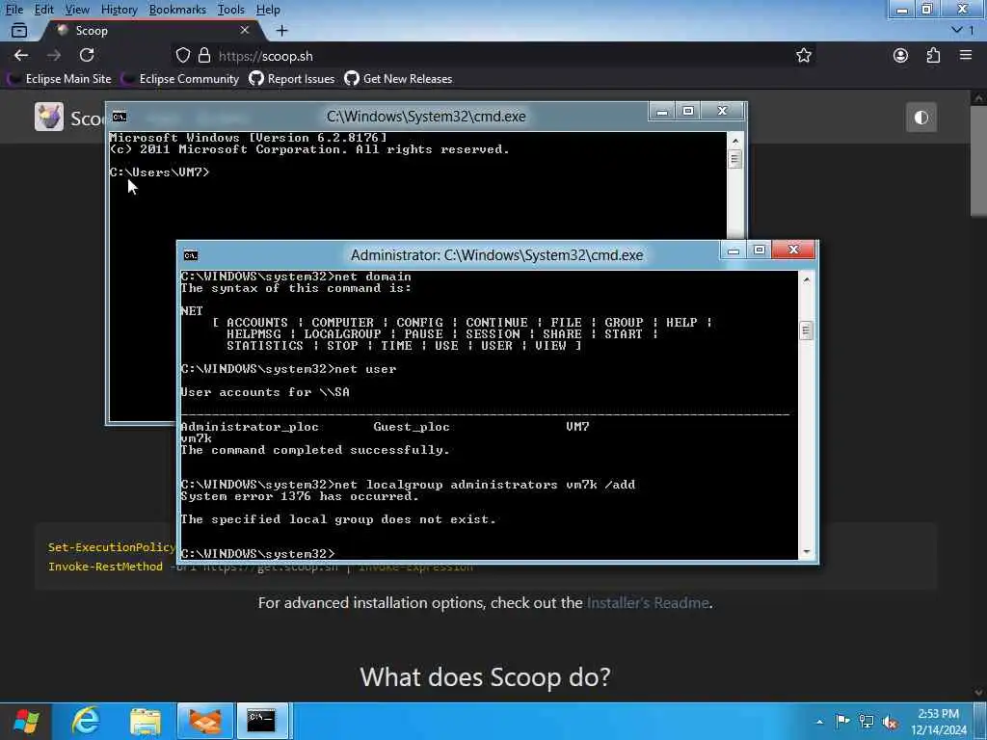Open the Firefox hamburger application menu
The image size is (987, 740).
(966, 55)
